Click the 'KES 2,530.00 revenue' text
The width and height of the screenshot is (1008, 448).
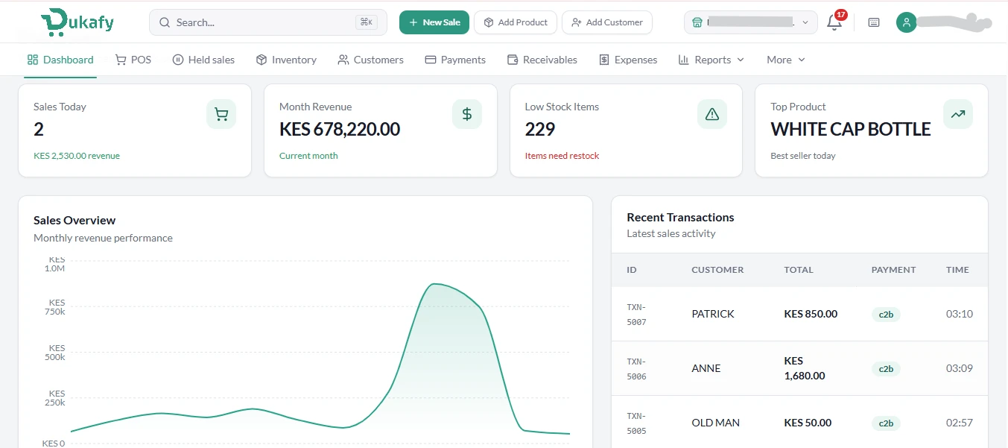(x=77, y=156)
